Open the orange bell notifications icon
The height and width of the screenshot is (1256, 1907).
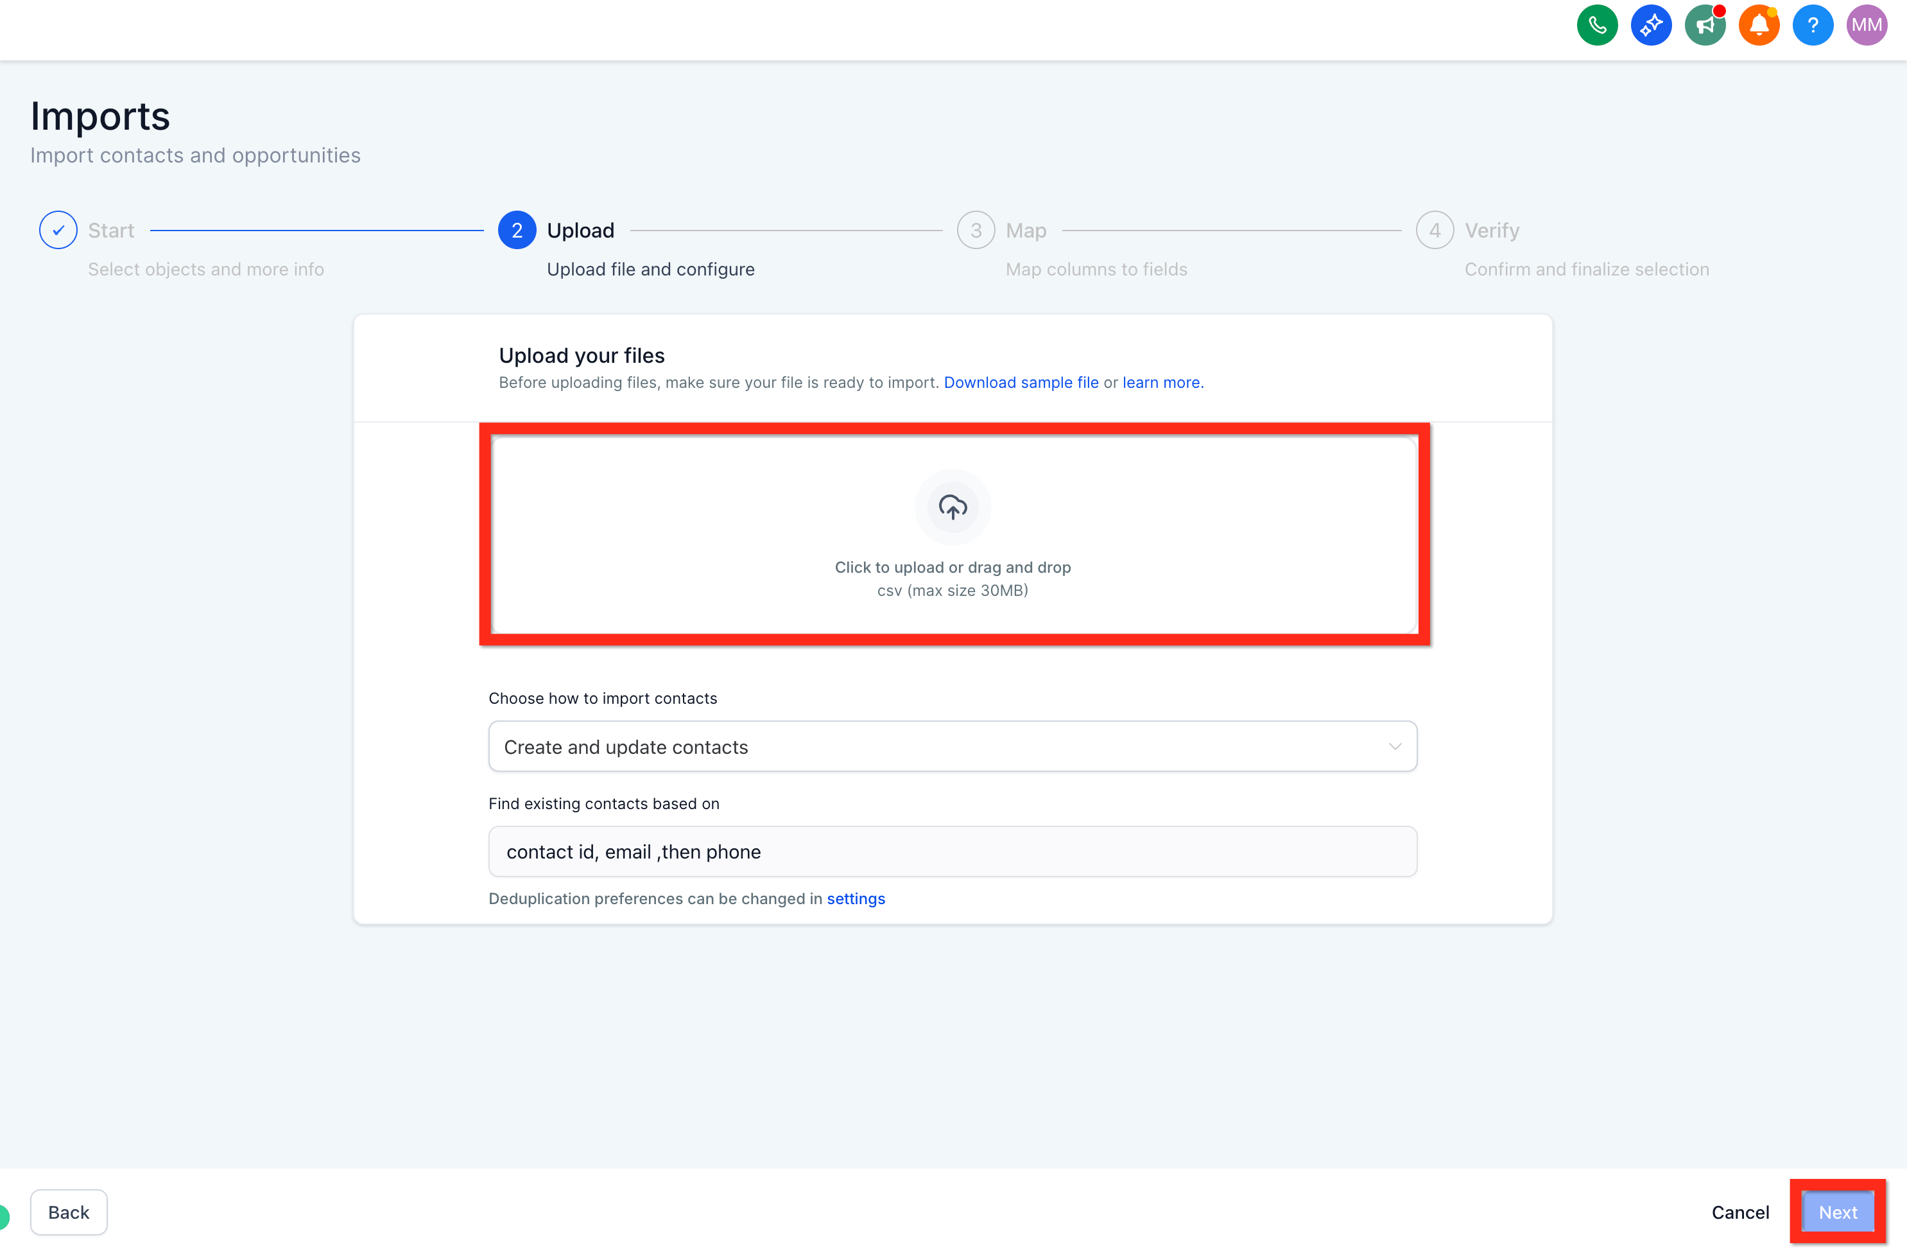(x=1759, y=25)
